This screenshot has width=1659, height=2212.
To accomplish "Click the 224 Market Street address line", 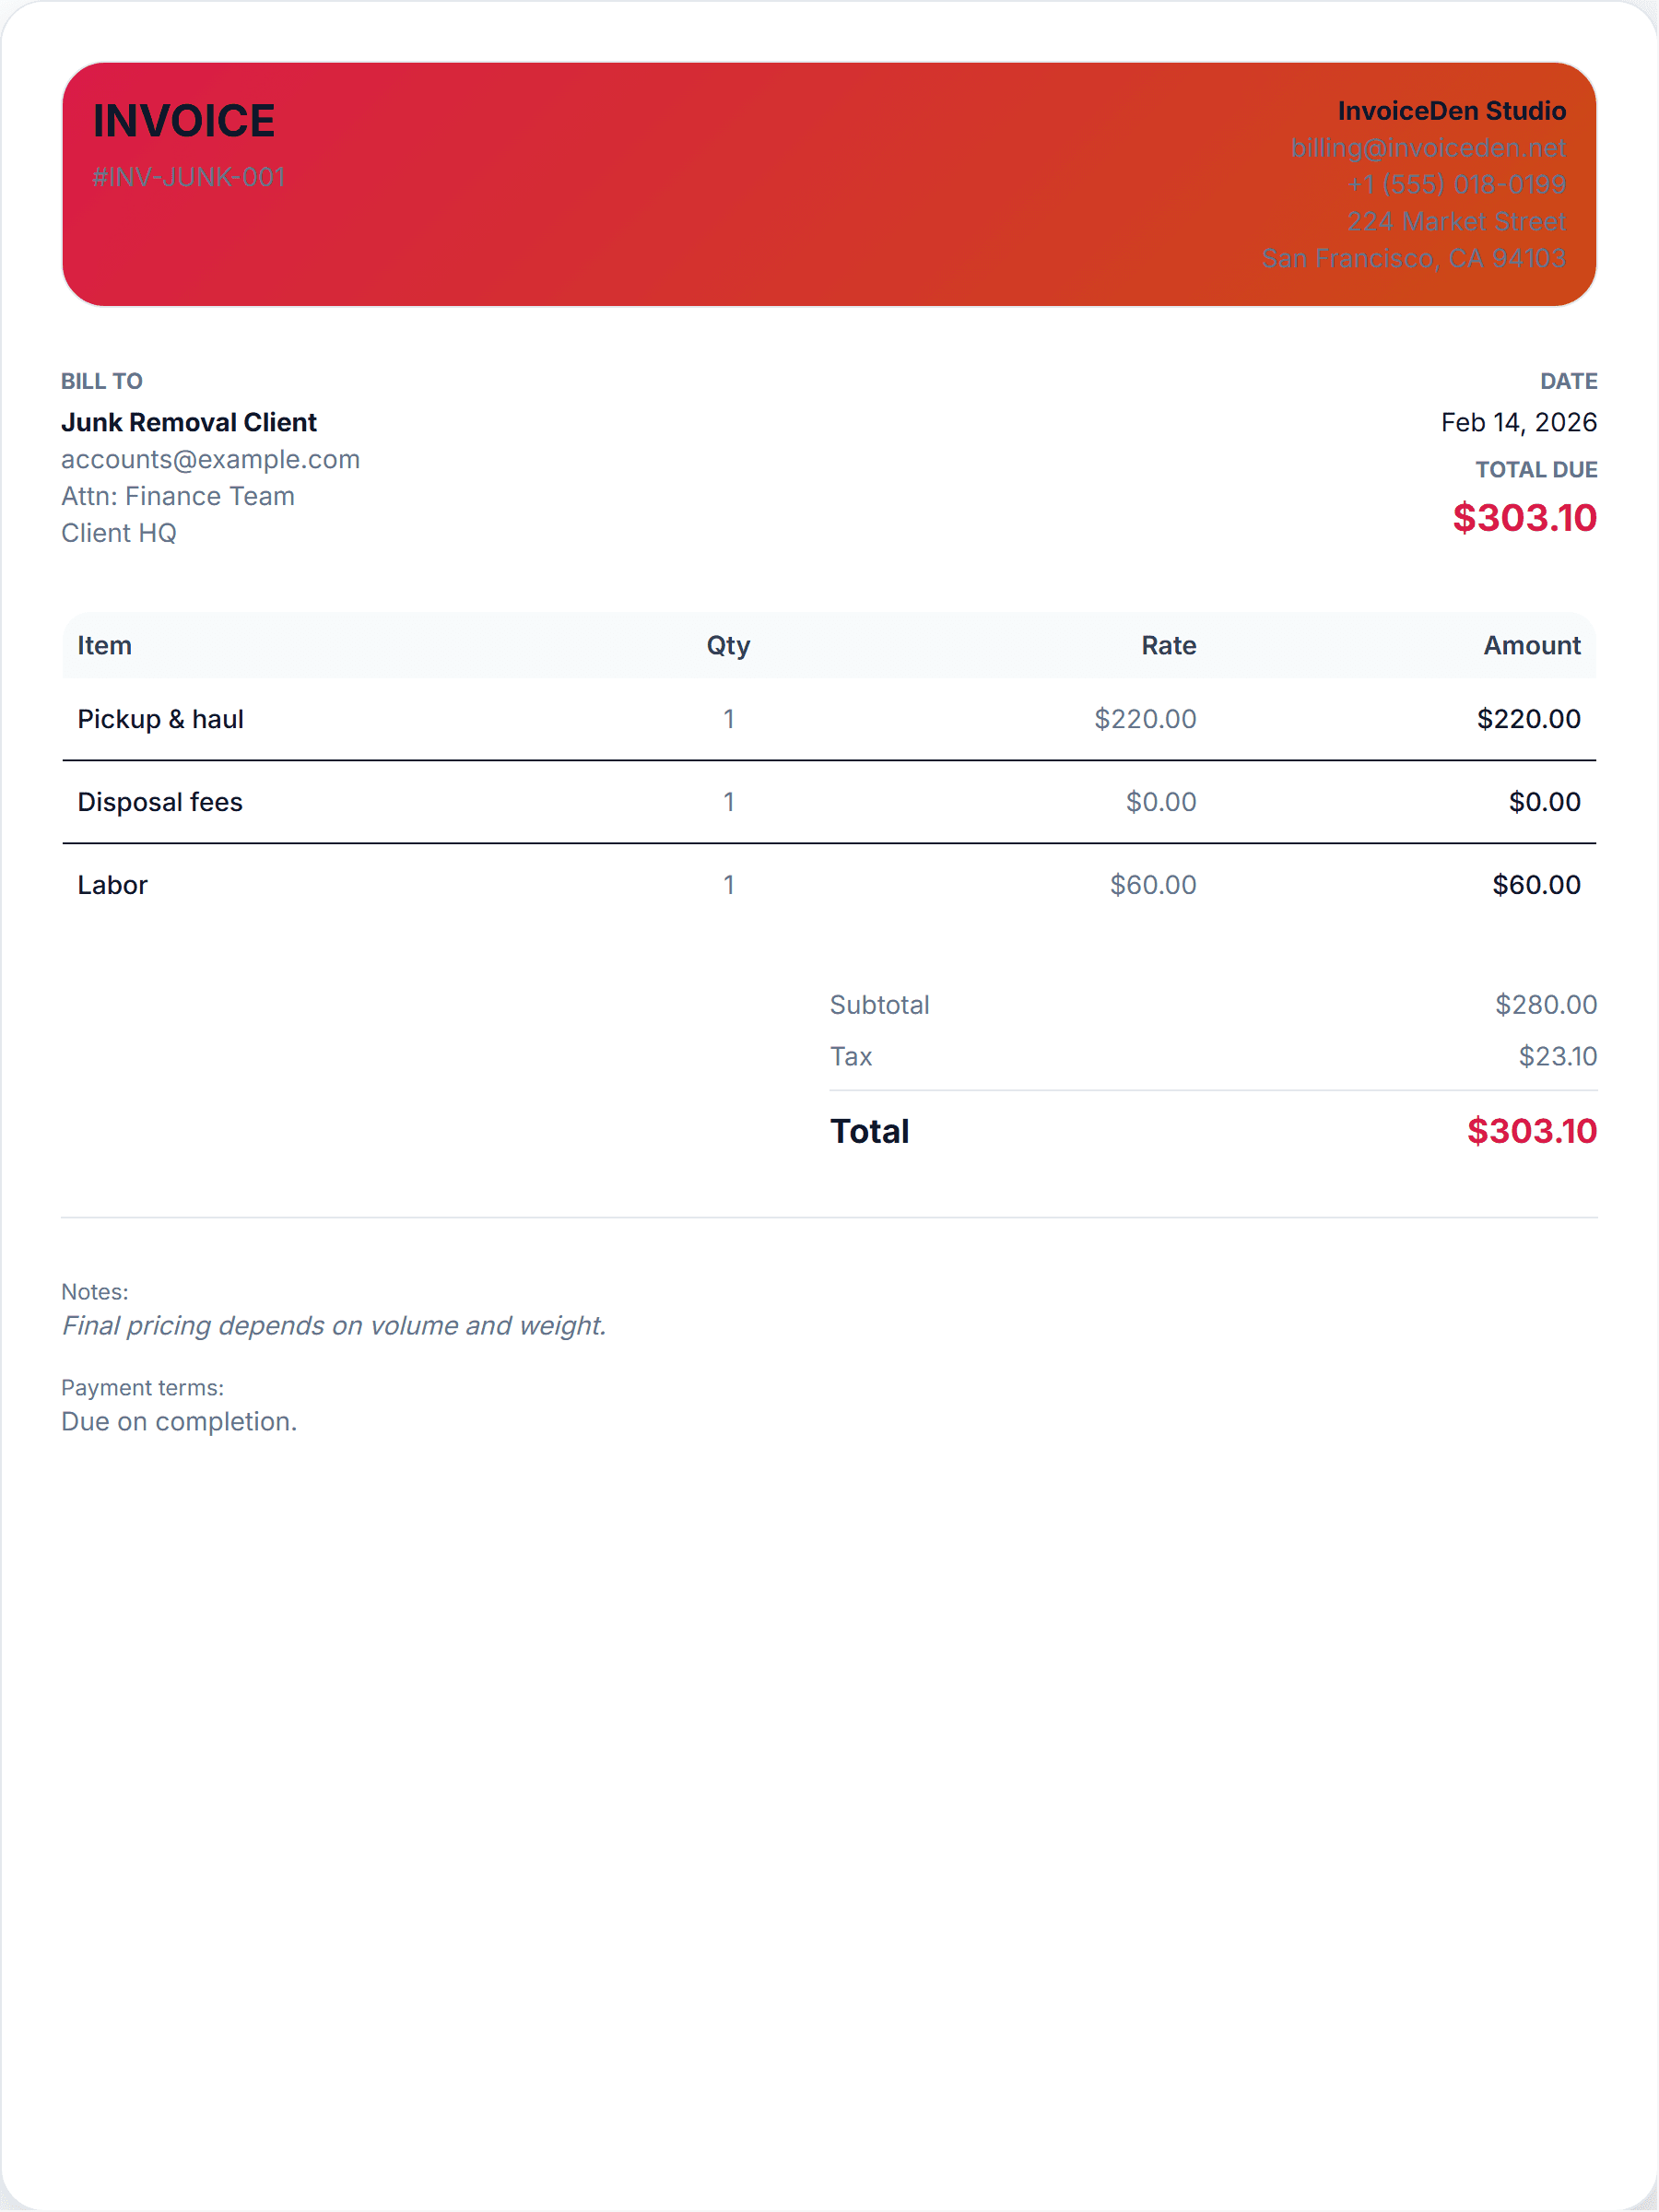I will (1455, 222).
